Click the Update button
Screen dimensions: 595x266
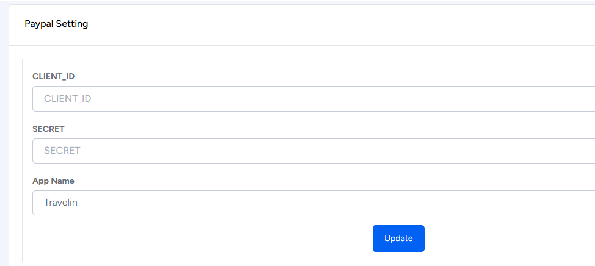coord(398,239)
